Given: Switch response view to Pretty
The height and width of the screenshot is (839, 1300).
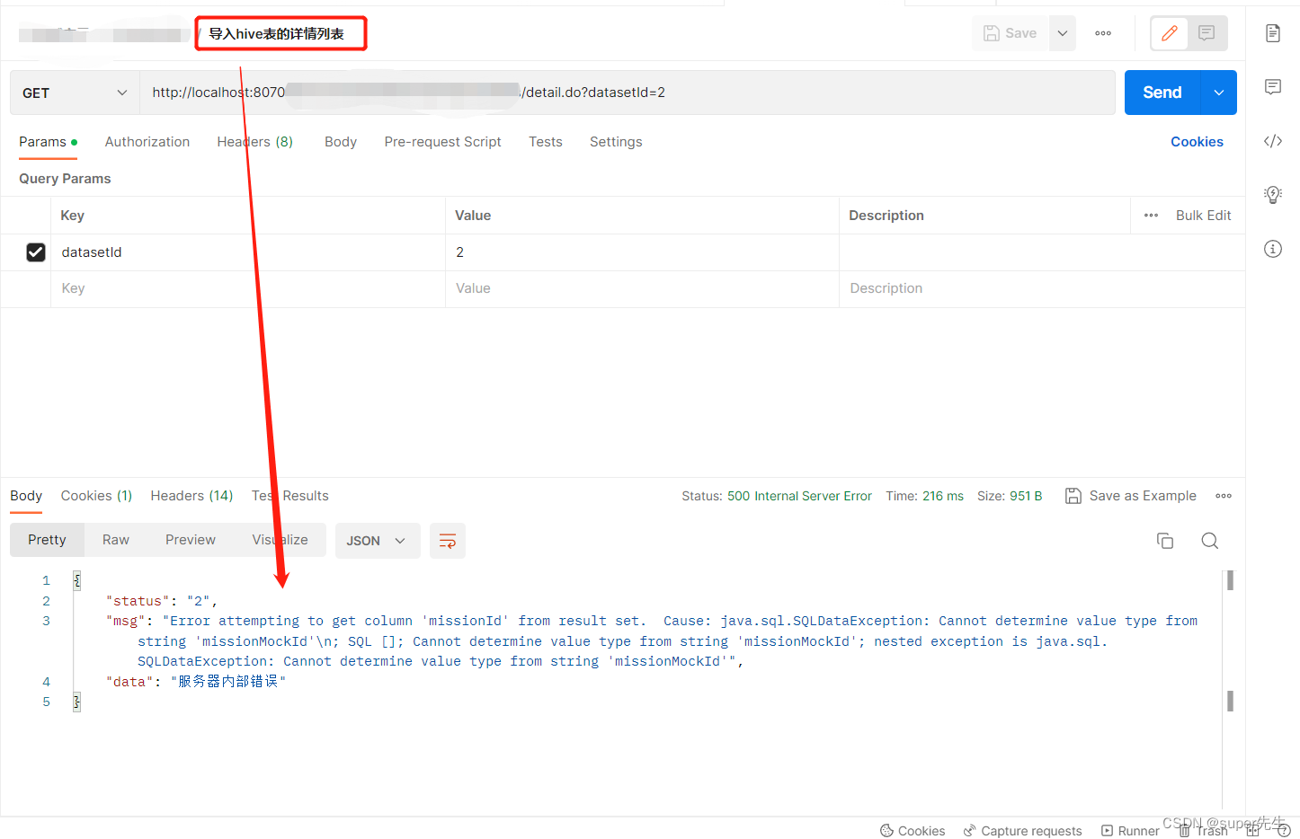Looking at the screenshot, I should coord(47,540).
